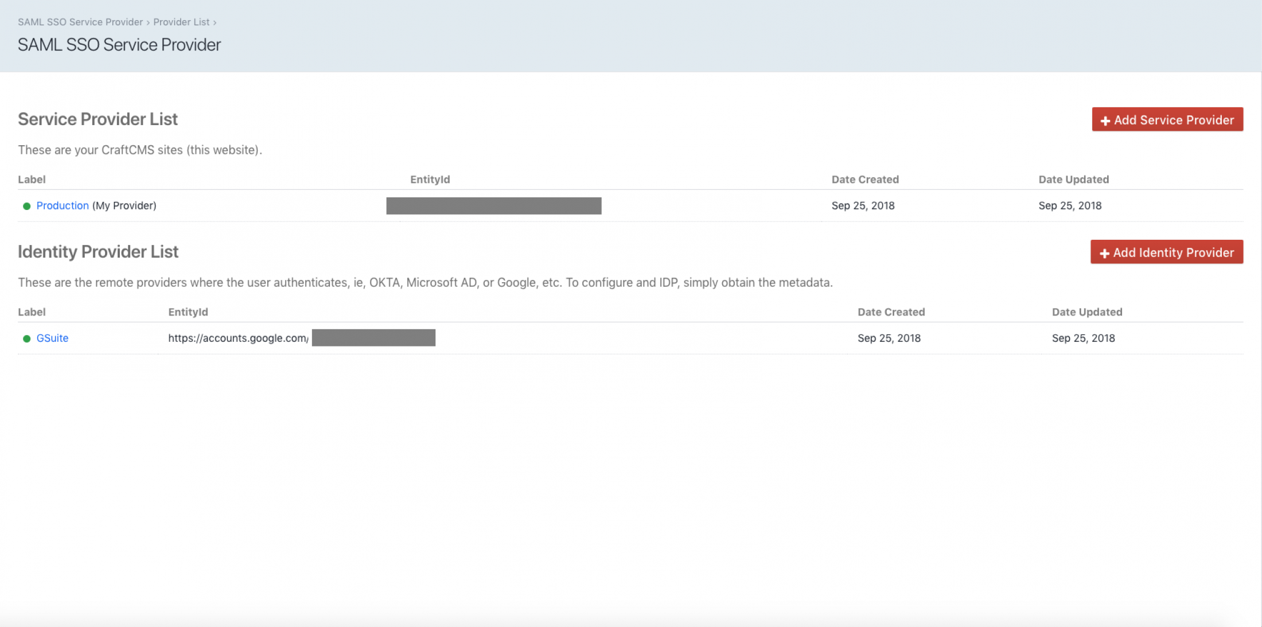Open the Production service provider link
Viewport: 1262px width, 627px height.
tap(63, 205)
